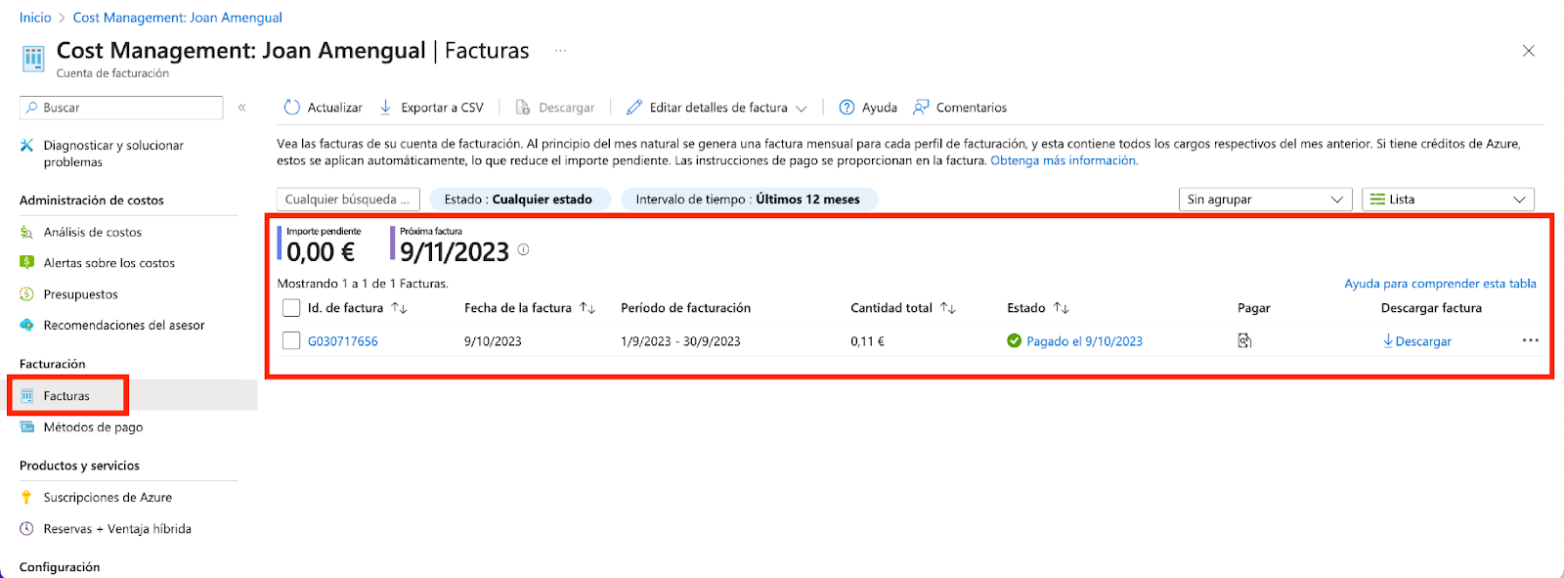Click the Inicio breadcrumb link
Image resolution: width=1564 pixels, height=578 pixels.
pyautogui.click(x=35, y=18)
